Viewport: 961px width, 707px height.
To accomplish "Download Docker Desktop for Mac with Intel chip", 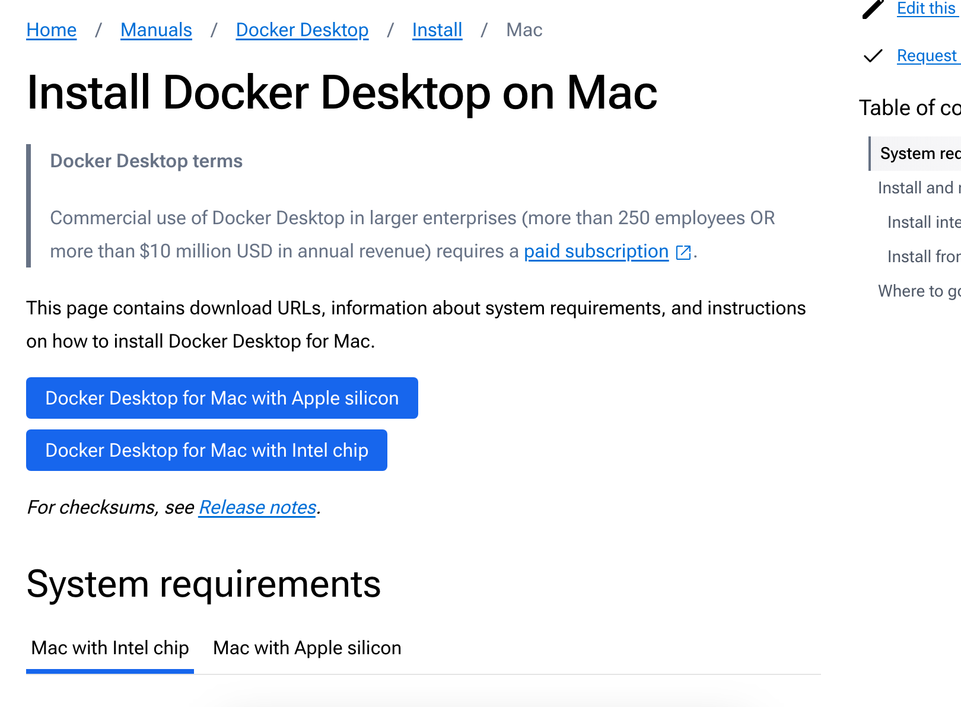I will [x=206, y=450].
